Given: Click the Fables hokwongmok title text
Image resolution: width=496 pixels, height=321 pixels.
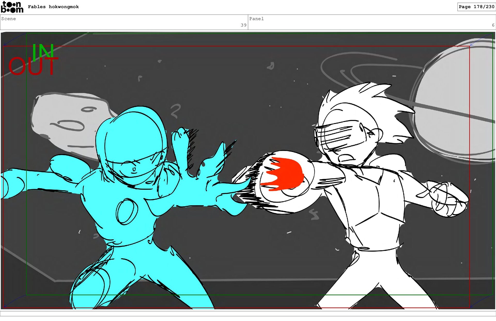Looking at the screenshot, I should [x=53, y=7].
